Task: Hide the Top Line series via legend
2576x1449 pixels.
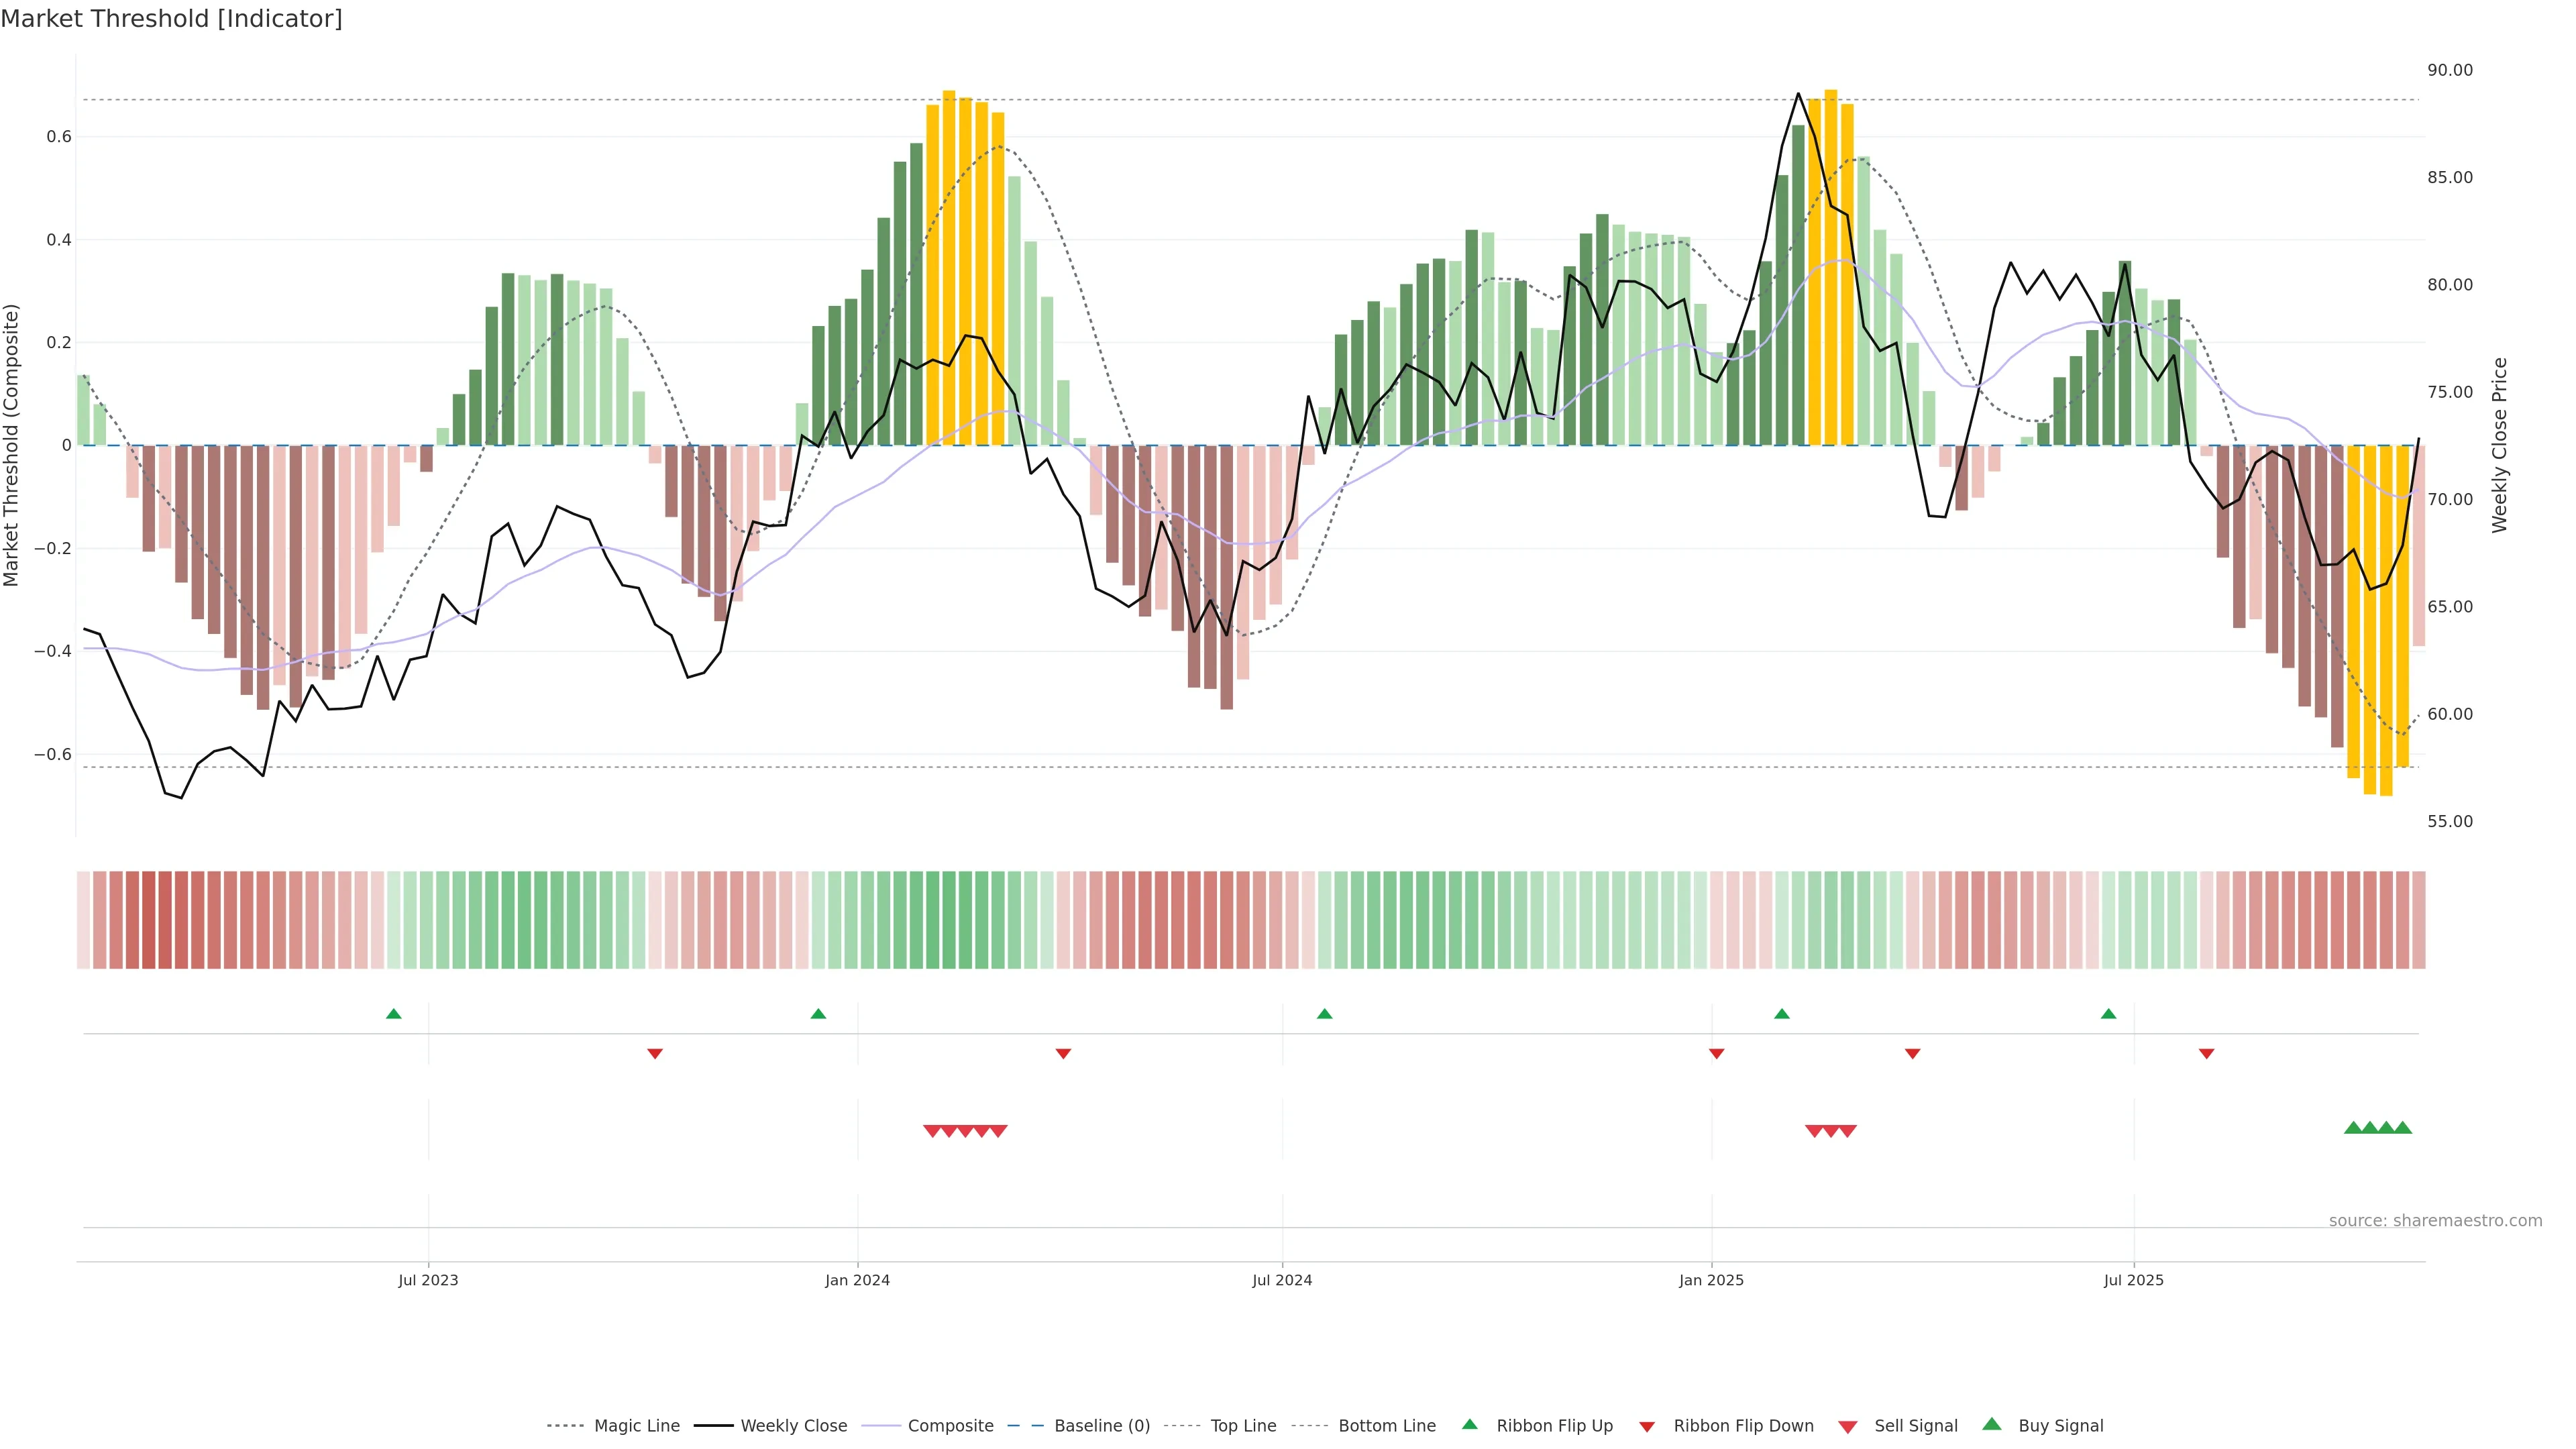Action: pos(1243,1426)
